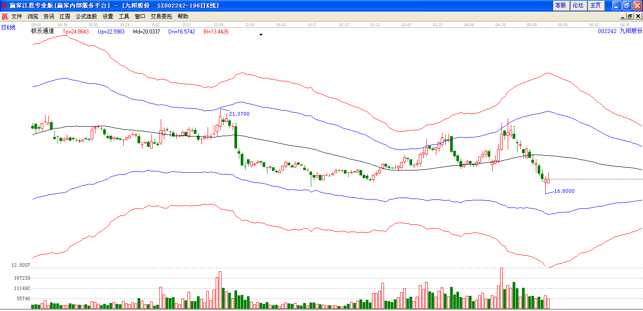Click the 21.3700 high price annotation

[239, 114]
